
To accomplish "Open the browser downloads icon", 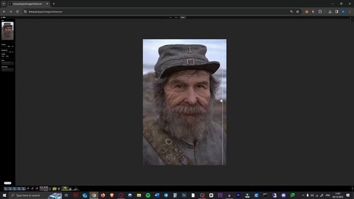I will (x=330, y=12).
